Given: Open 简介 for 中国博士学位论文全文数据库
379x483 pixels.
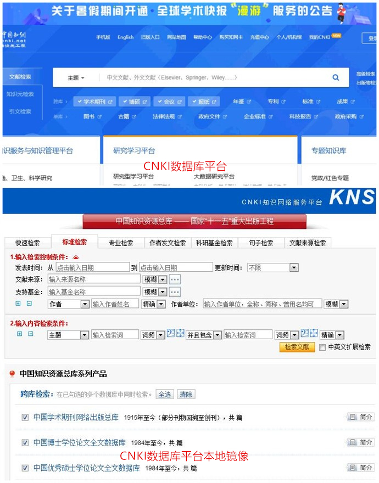Looking at the screenshot, I should point(360,442).
